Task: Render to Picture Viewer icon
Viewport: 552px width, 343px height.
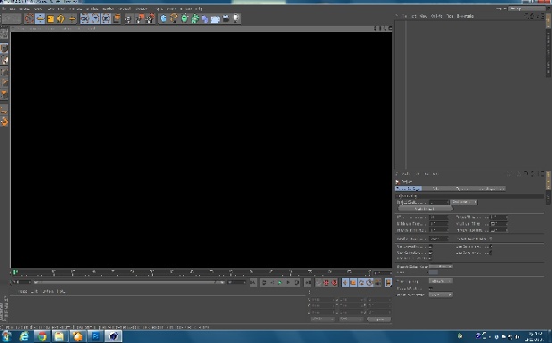Action: click(139, 19)
